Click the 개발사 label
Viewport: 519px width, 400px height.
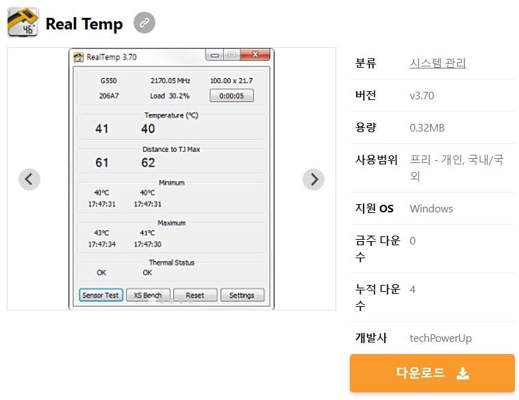pyautogui.click(x=371, y=338)
